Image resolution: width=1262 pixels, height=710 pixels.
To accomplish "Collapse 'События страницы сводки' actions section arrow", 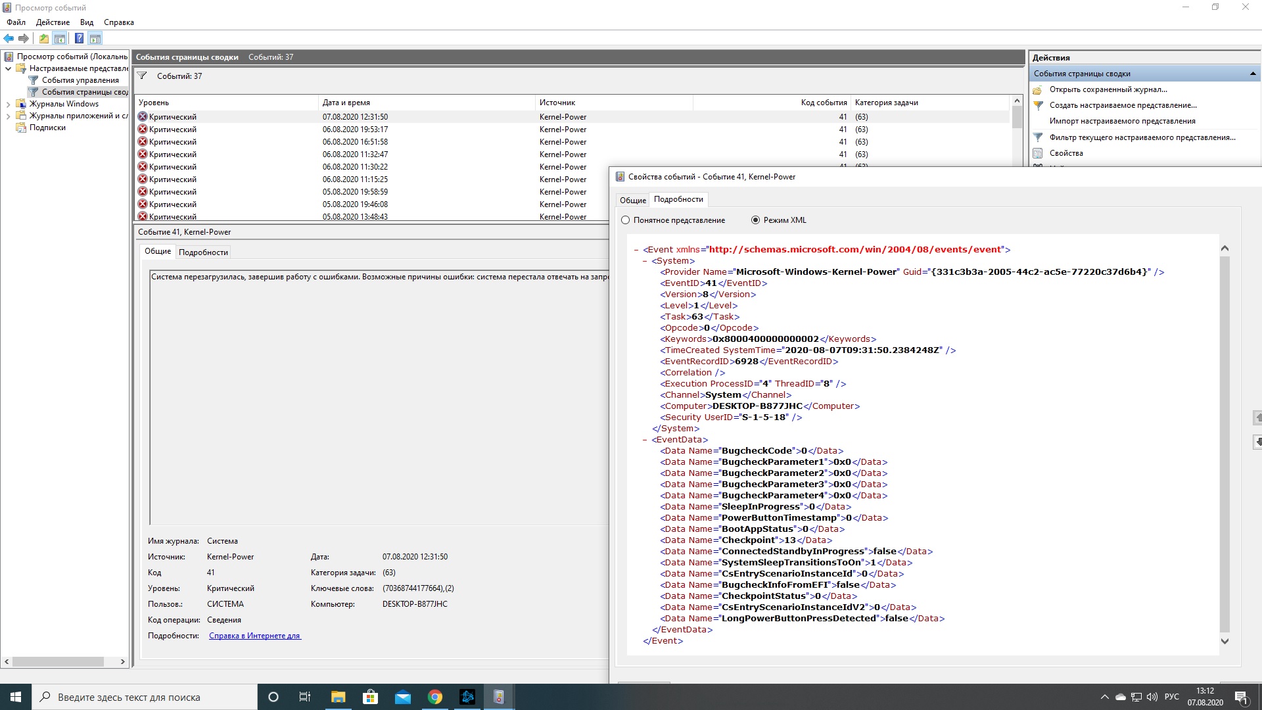I will pos(1253,74).
